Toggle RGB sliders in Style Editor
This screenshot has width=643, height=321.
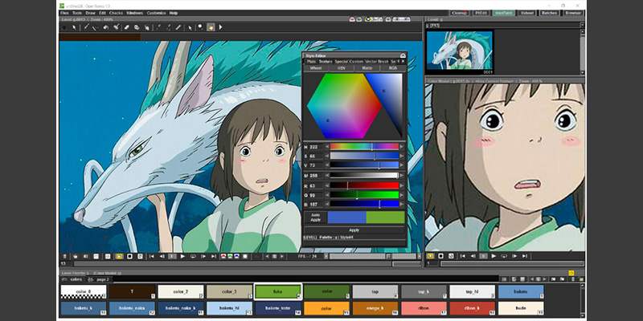[x=393, y=68]
